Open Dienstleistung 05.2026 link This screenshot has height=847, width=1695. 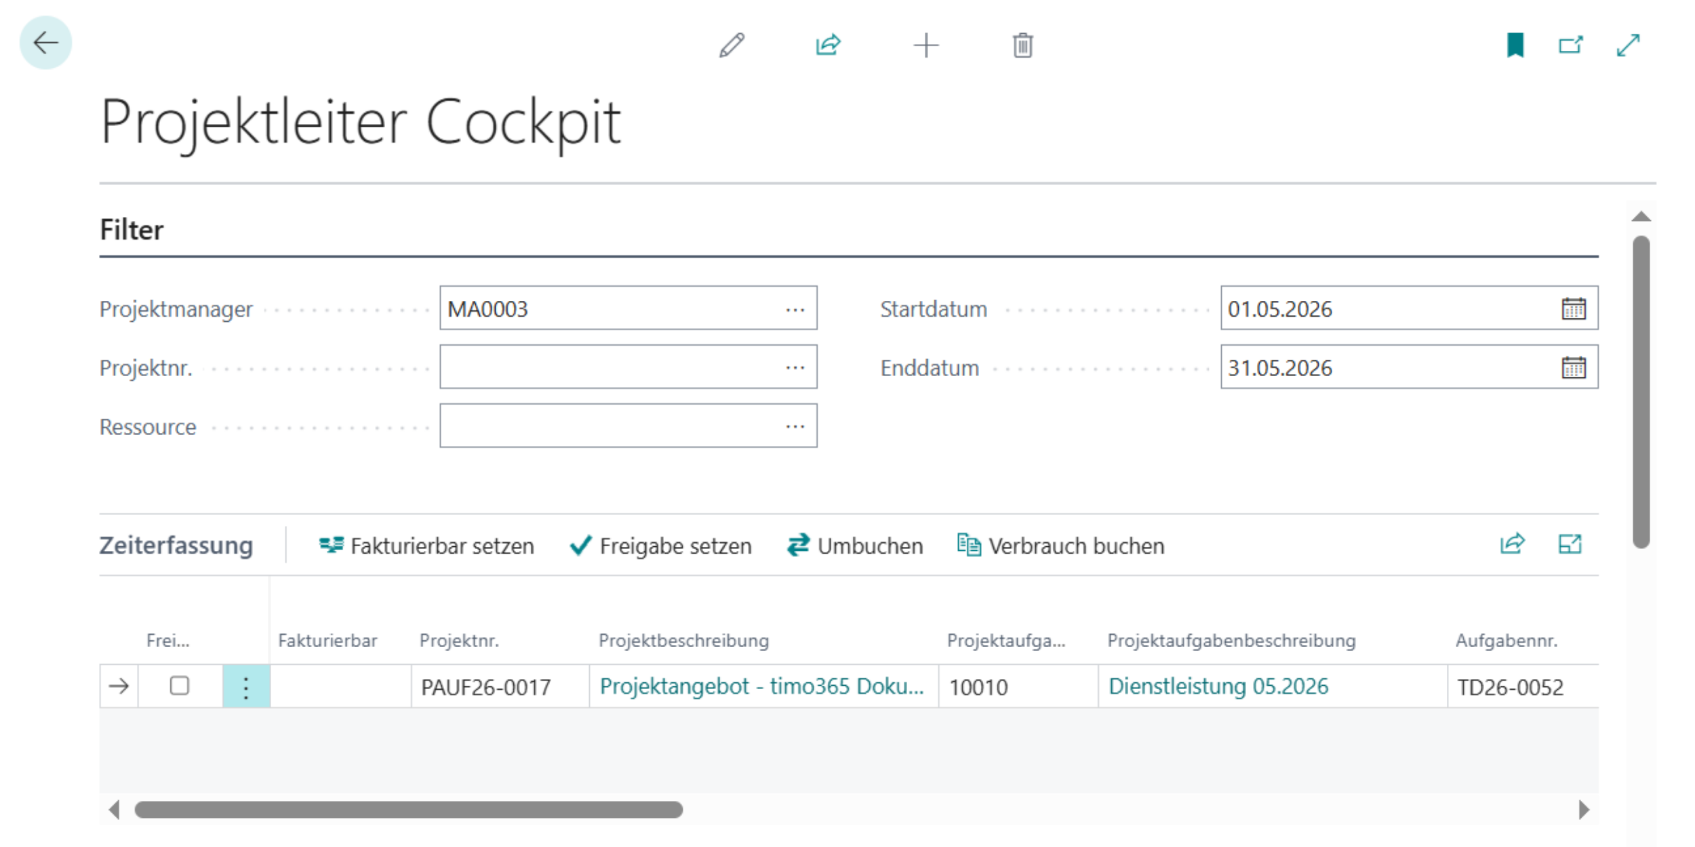1218,686
